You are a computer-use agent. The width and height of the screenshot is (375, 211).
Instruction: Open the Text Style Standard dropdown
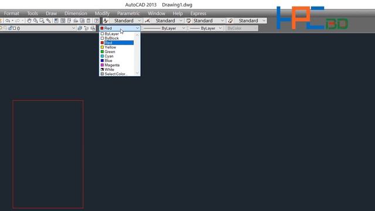pos(126,21)
